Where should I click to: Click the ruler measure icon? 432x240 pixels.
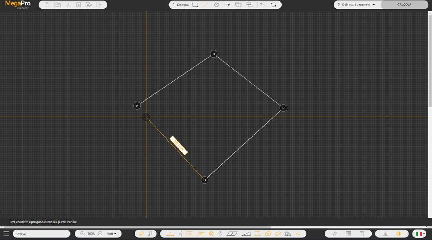click(x=334, y=234)
